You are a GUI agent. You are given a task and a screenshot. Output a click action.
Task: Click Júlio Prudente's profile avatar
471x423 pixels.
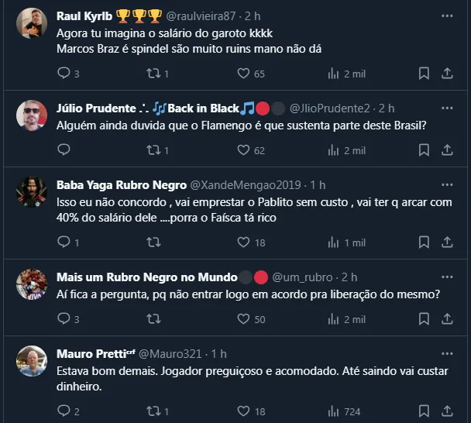pos(32,115)
